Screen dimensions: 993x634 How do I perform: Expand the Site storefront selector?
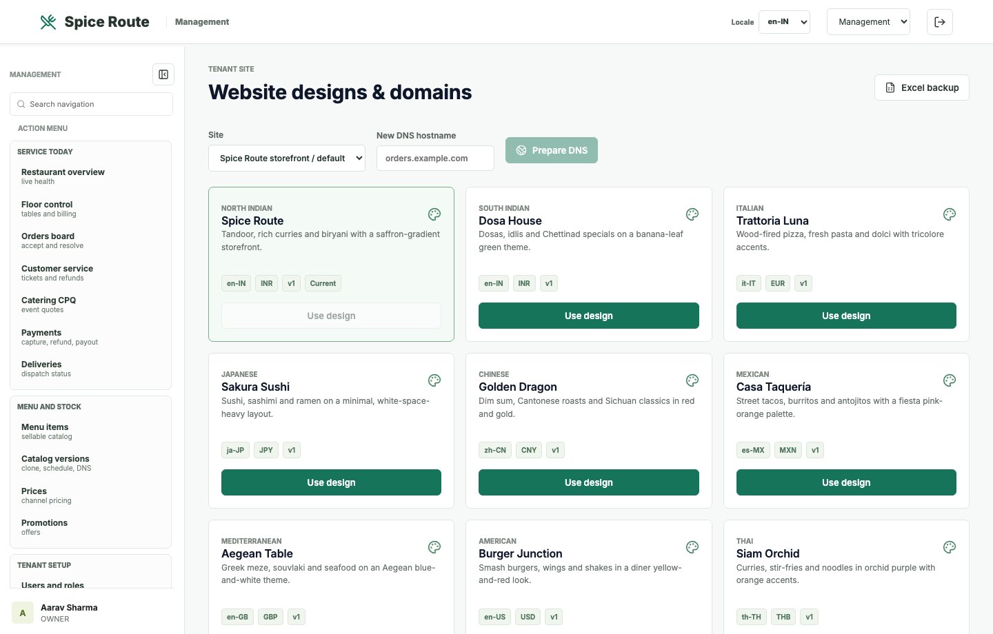pyautogui.click(x=287, y=158)
